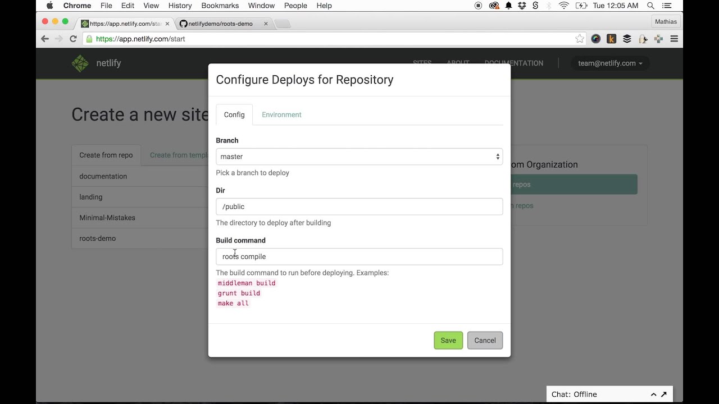Open the Branch master dropdown
This screenshot has height=404, width=719.
(359, 157)
